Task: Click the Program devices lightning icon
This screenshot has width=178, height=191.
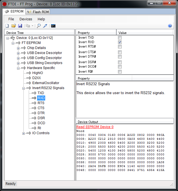Action: click(x=45, y=26)
